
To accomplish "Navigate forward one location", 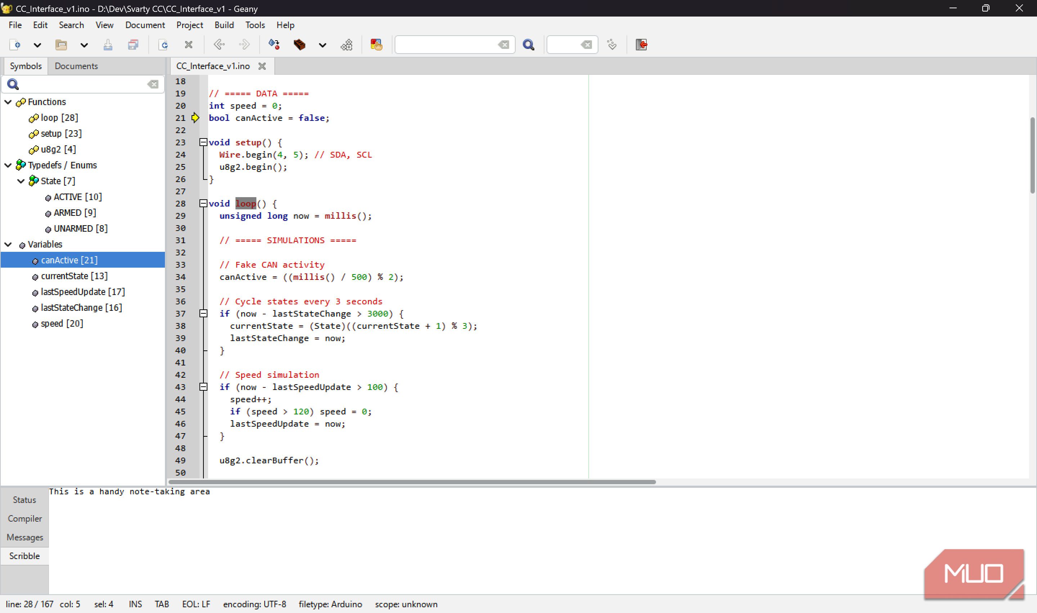I will tap(244, 45).
